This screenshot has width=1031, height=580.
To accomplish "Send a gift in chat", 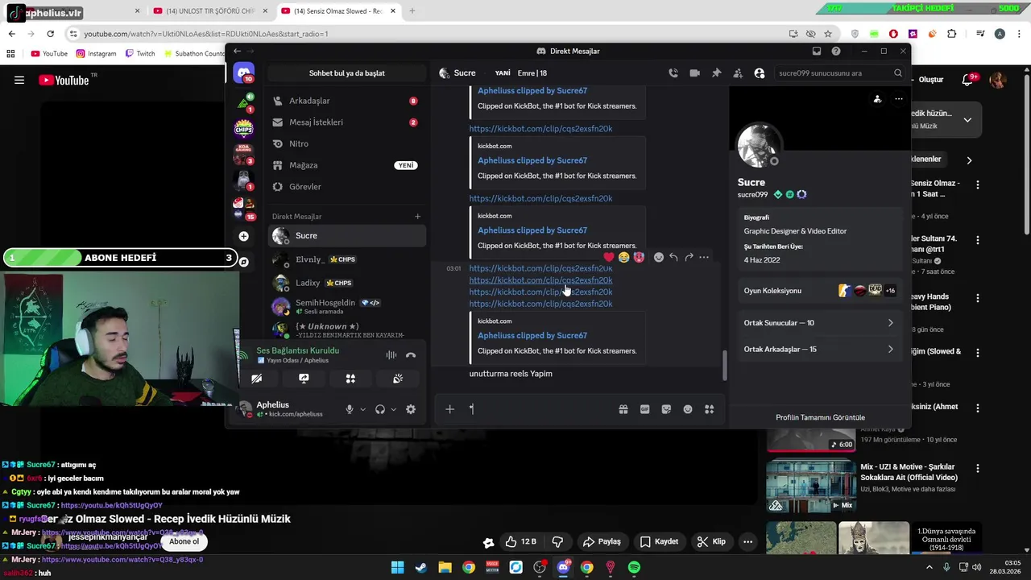I will [x=623, y=410].
